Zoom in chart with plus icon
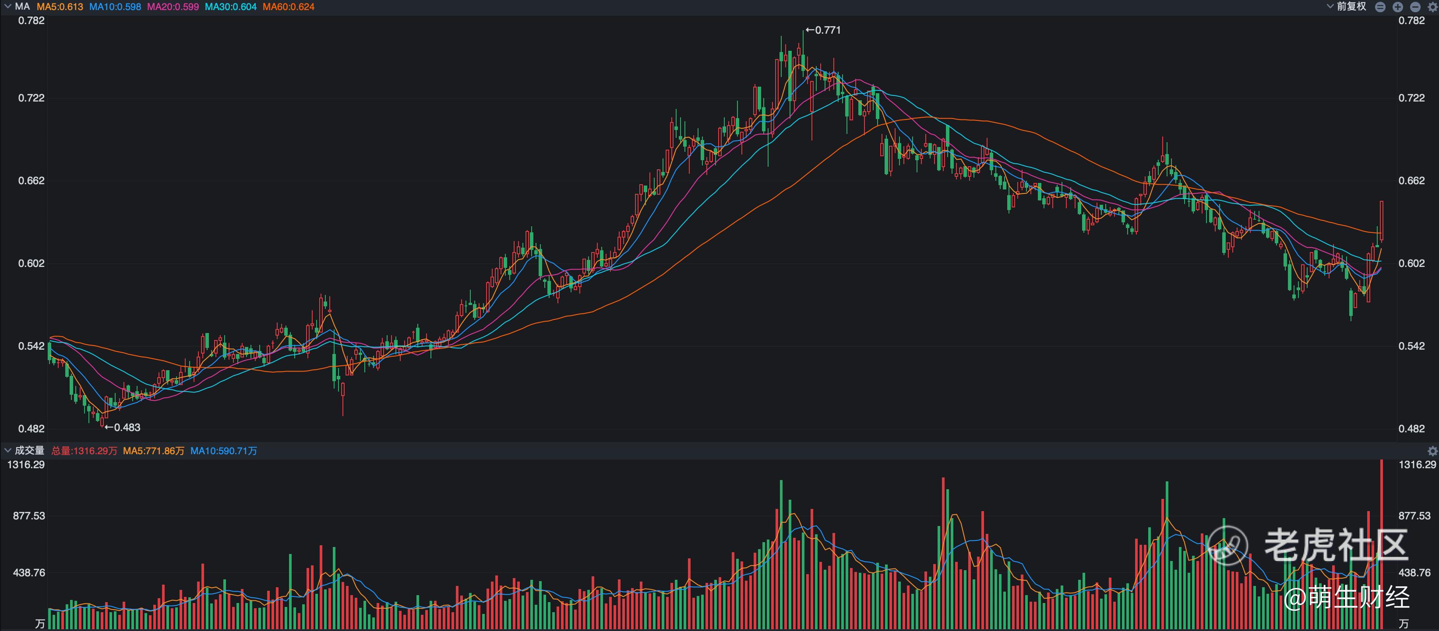This screenshot has width=1439, height=631. [x=1398, y=7]
